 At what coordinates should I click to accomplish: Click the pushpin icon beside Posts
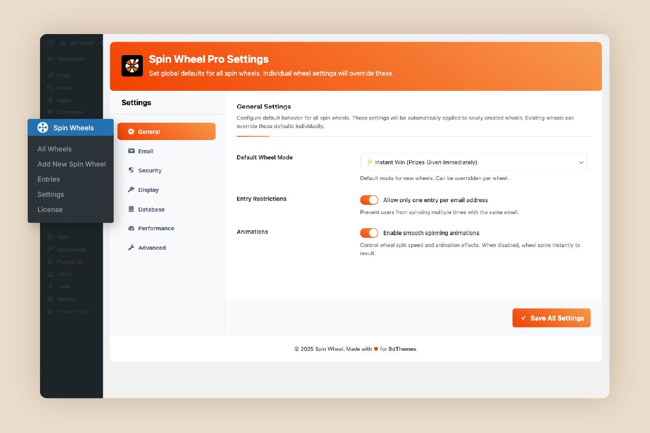(x=50, y=76)
